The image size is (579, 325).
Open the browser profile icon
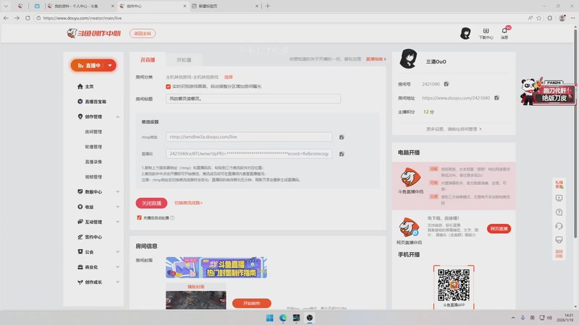(x=562, y=17)
